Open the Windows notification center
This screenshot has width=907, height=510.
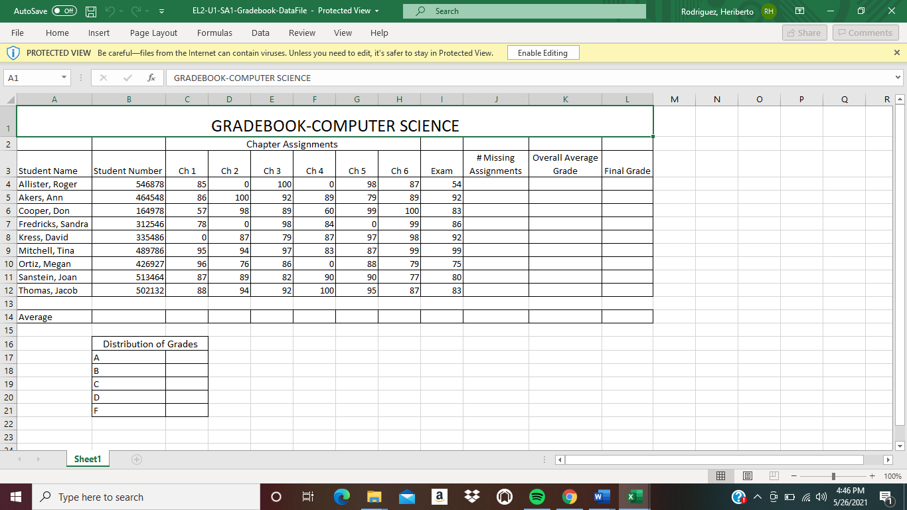coord(885,497)
